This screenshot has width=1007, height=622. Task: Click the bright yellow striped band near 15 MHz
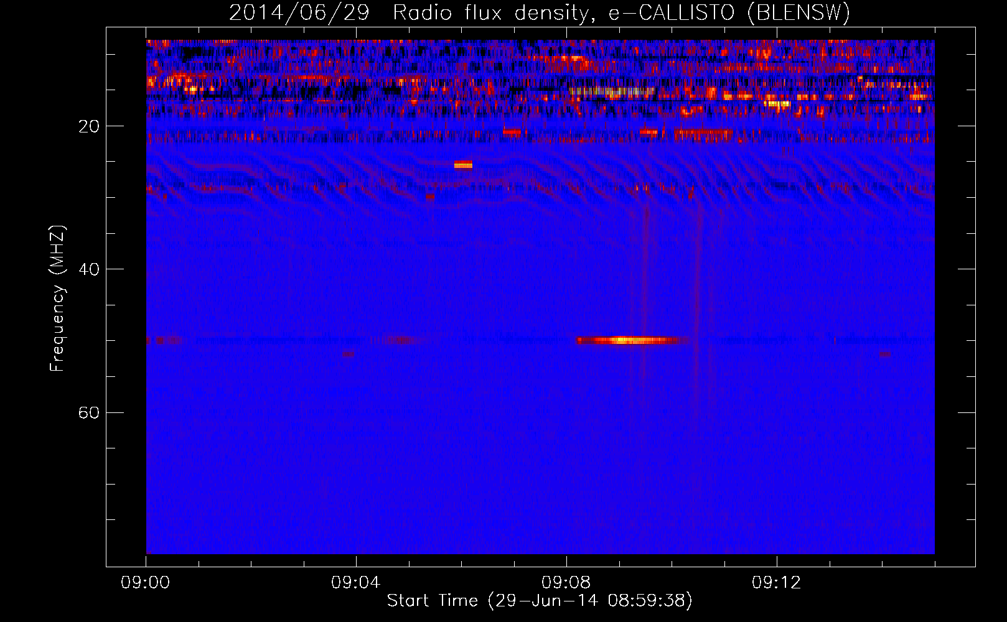tap(612, 91)
